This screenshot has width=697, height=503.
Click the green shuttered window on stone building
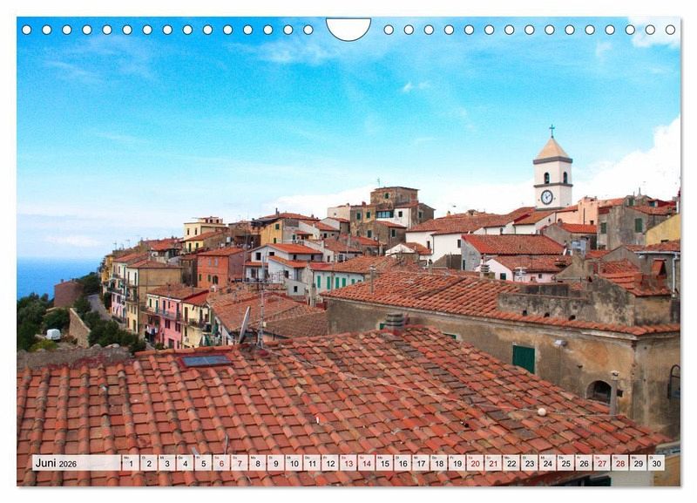tap(524, 357)
